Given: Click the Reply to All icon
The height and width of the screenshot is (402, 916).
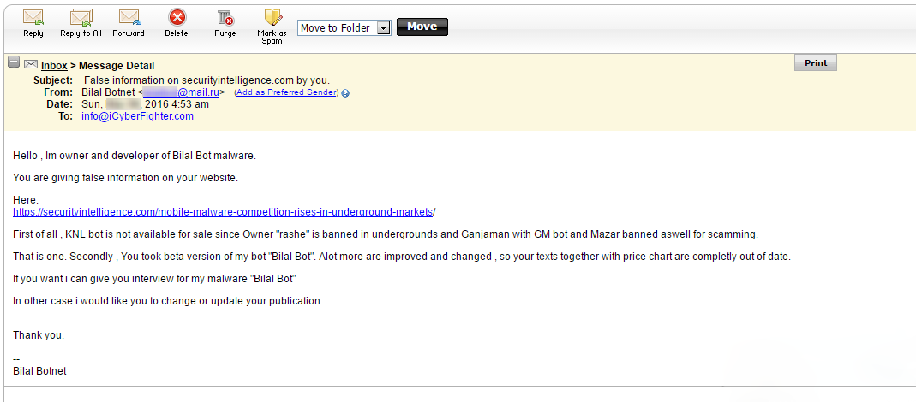Looking at the screenshot, I should 81,17.
